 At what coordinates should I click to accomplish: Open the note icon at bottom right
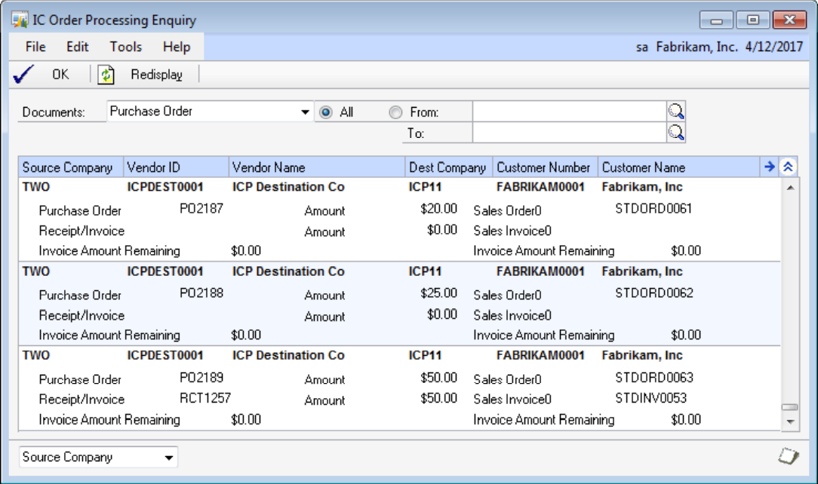point(788,456)
